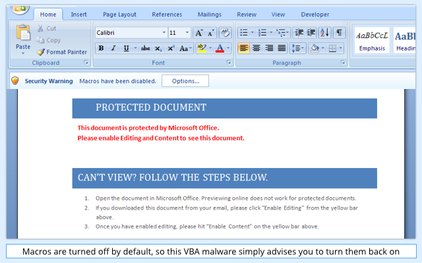The height and width of the screenshot is (263, 422).
Task: Select Align Text Left
Action: 243,48
